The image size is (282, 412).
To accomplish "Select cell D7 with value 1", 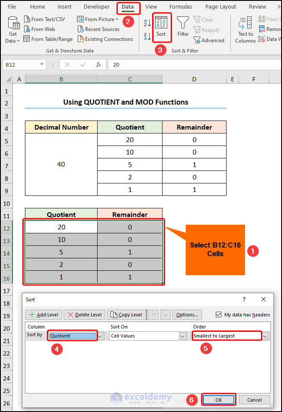I will [x=194, y=165].
